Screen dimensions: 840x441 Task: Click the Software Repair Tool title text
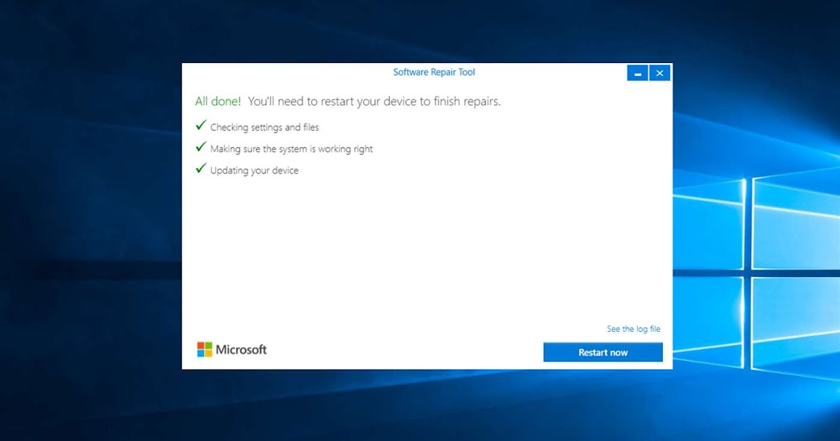coord(433,72)
